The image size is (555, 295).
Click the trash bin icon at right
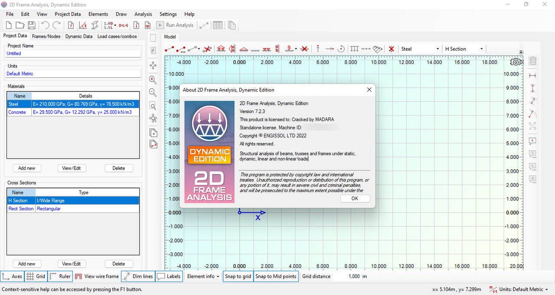click(533, 61)
